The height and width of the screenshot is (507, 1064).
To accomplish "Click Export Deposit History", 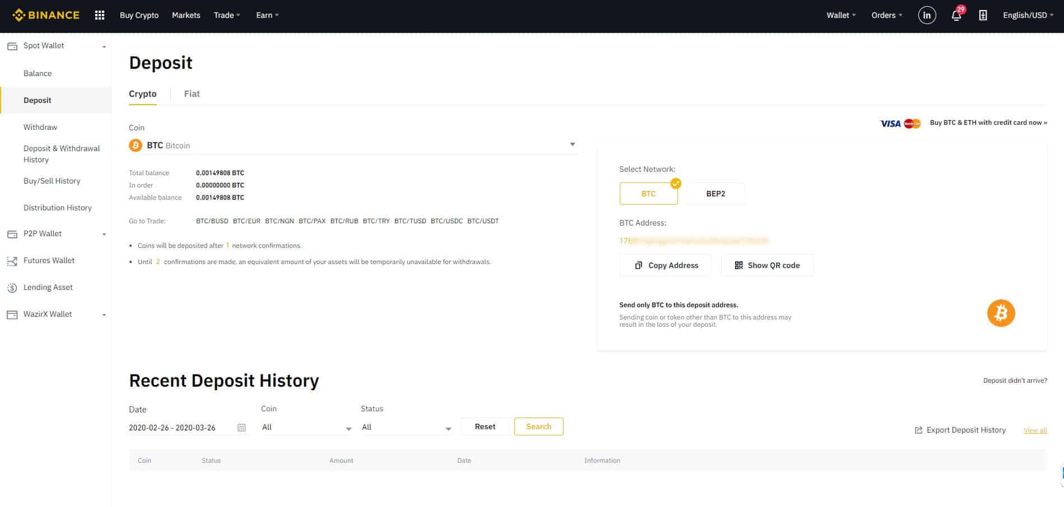I will 960,430.
